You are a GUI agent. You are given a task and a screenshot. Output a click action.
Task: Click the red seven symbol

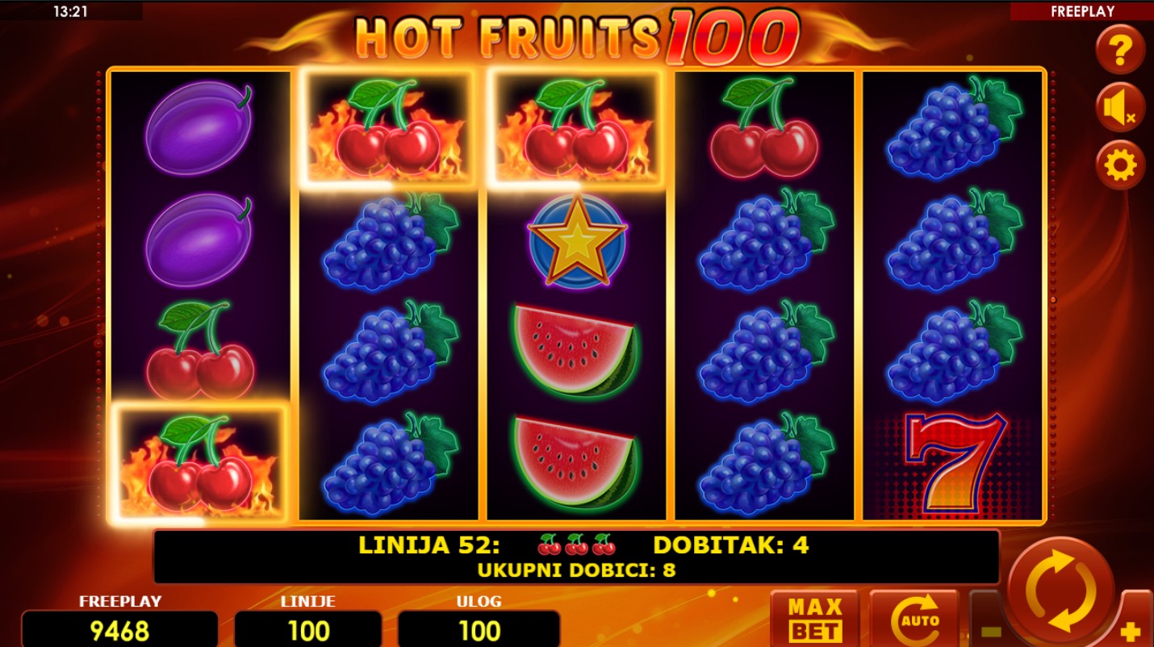953,463
